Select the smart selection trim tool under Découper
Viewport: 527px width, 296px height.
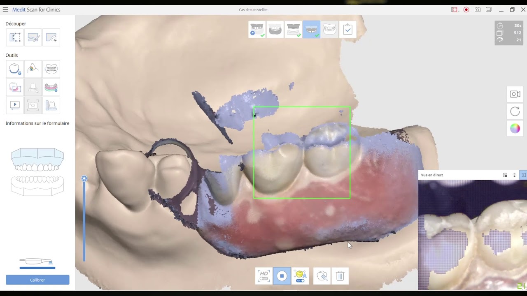tap(51, 37)
